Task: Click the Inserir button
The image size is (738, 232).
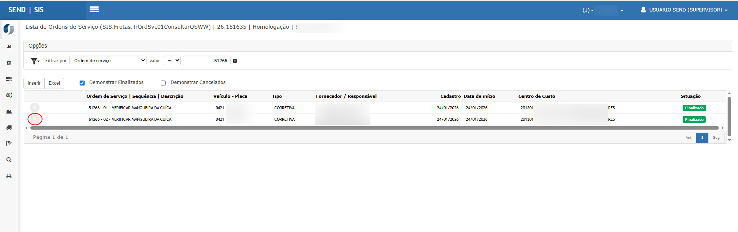Action: pyautogui.click(x=34, y=83)
